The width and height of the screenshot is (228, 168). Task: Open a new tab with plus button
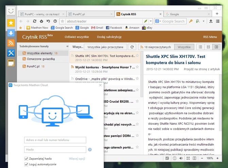point(217,14)
